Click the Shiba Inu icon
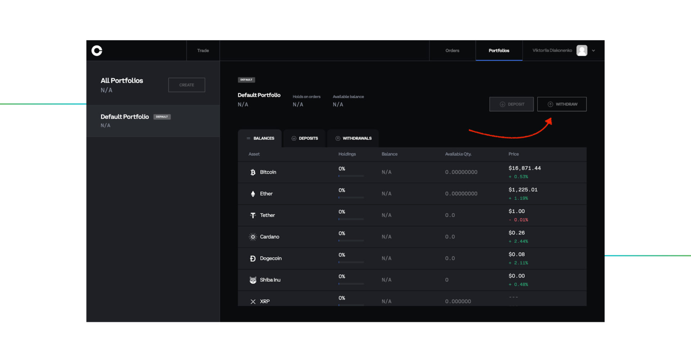This screenshot has width=691, height=362. 253,279
